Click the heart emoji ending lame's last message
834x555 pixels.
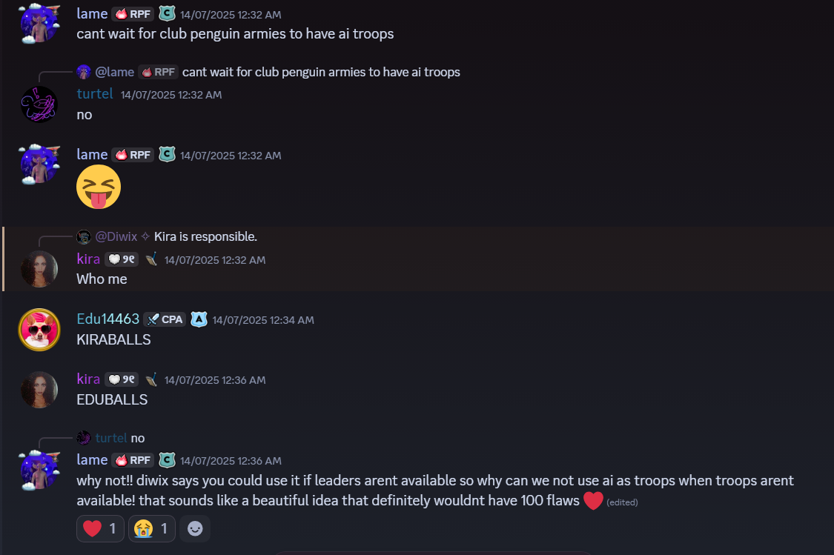593,501
